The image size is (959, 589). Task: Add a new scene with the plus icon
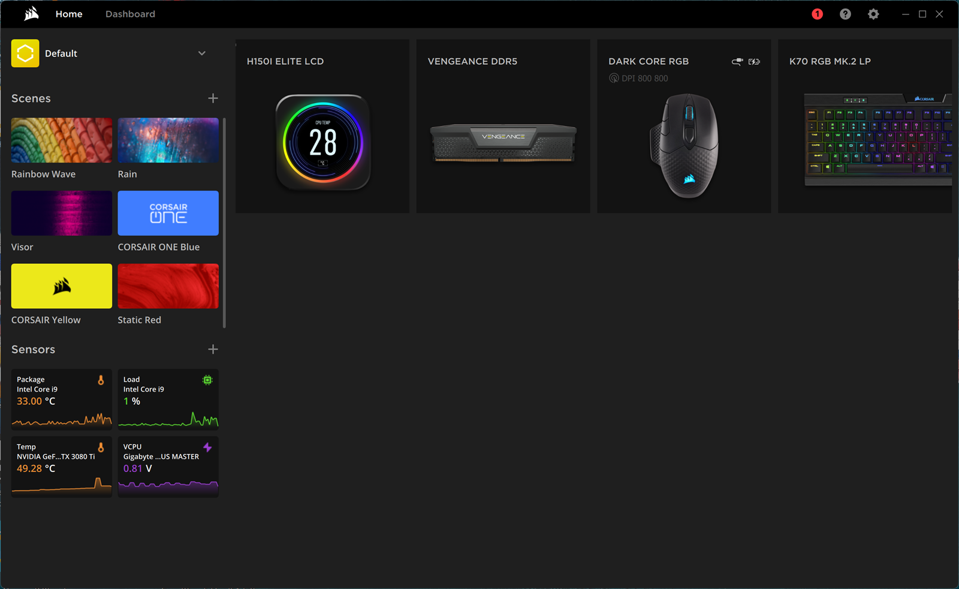pos(213,98)
